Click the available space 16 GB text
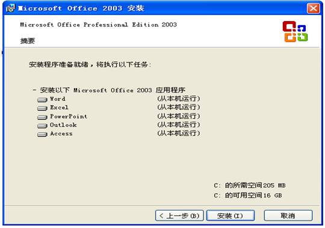 [248, 195]
